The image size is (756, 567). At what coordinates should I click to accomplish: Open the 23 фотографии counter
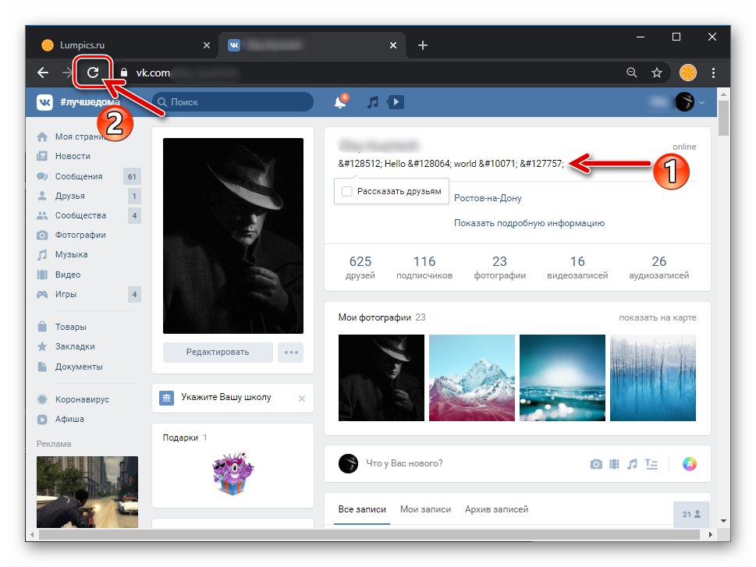pos(499,268)
